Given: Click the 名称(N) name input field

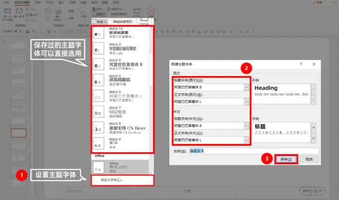Looking at the screenshot, I should coord(254,151).
